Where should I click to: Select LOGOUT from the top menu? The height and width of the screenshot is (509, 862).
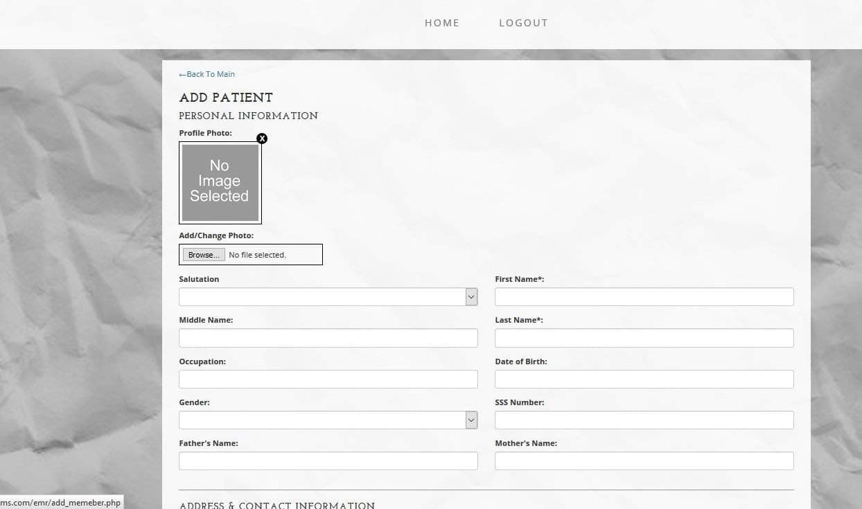523,23
